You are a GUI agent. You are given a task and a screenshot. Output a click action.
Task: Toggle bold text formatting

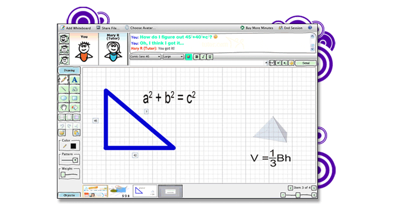click(196, 56)
